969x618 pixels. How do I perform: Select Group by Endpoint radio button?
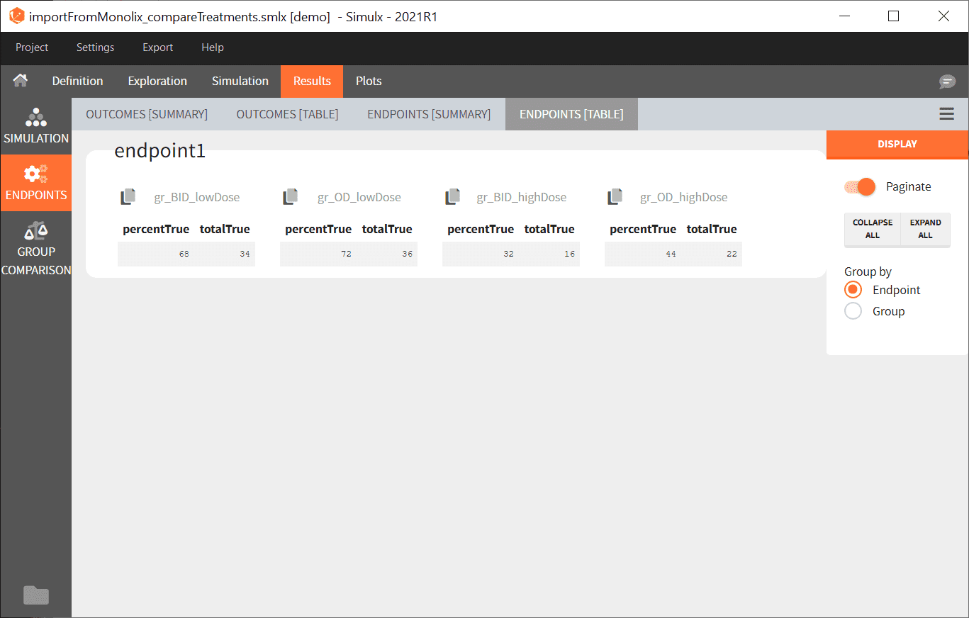(853, 290)
